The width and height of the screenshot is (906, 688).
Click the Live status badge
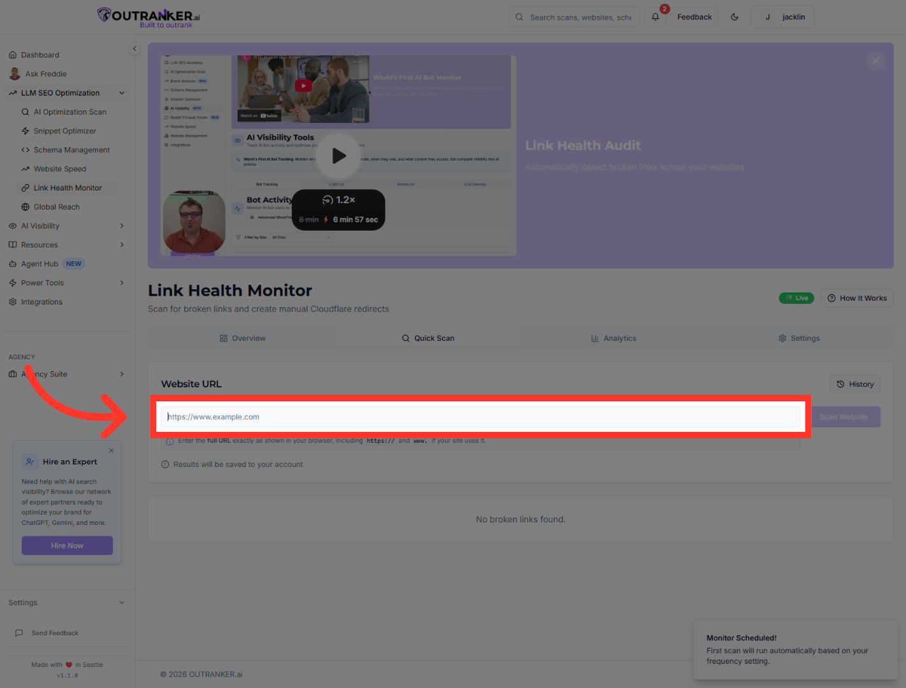[x=796, y=298]
